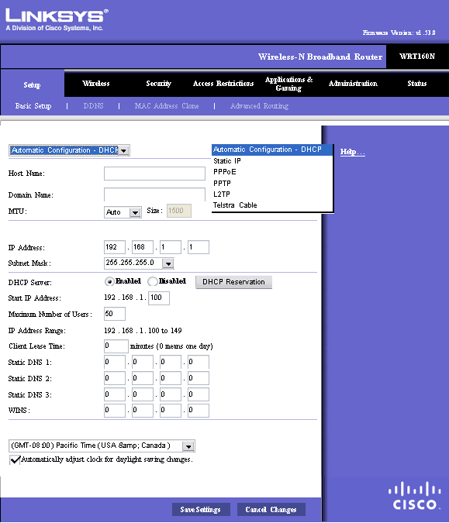Click the Start IP Address field
The width and height of the screenshot is (449, 523).
click(159, 298)
